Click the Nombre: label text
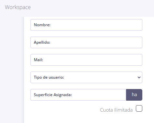The height and width of the screenshot is (123, 154). [42, 25]
